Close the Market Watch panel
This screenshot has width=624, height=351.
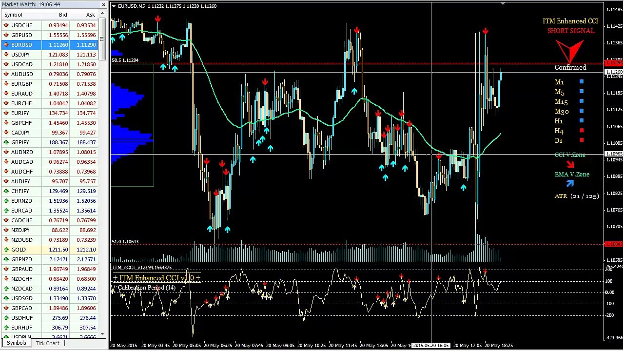103,4
